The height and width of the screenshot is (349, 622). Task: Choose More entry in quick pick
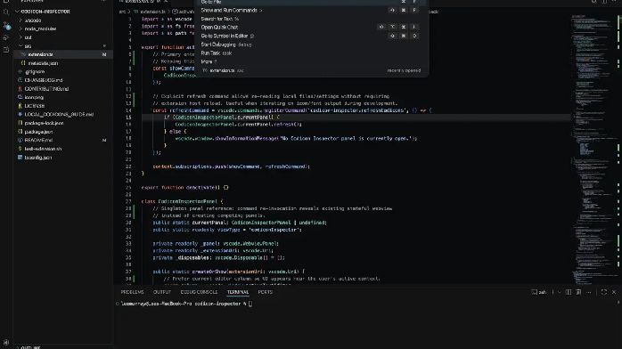[311, 61]
